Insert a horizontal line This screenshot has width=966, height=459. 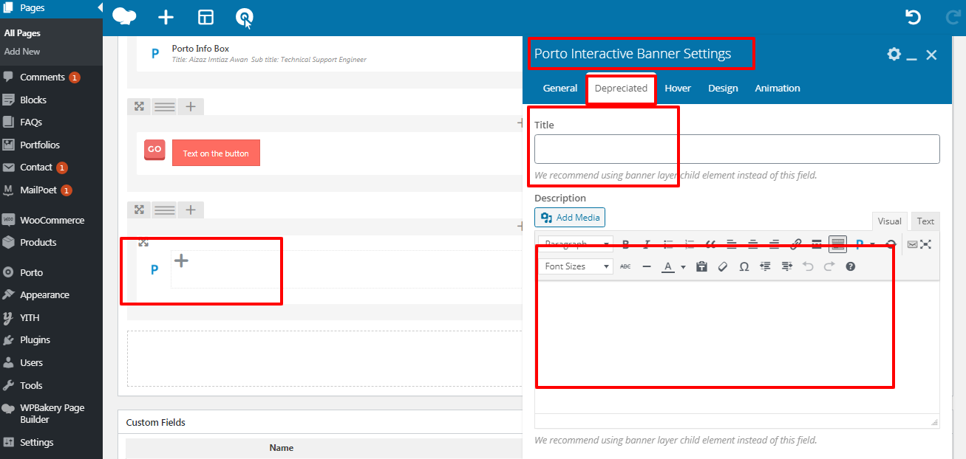point(647,266)
